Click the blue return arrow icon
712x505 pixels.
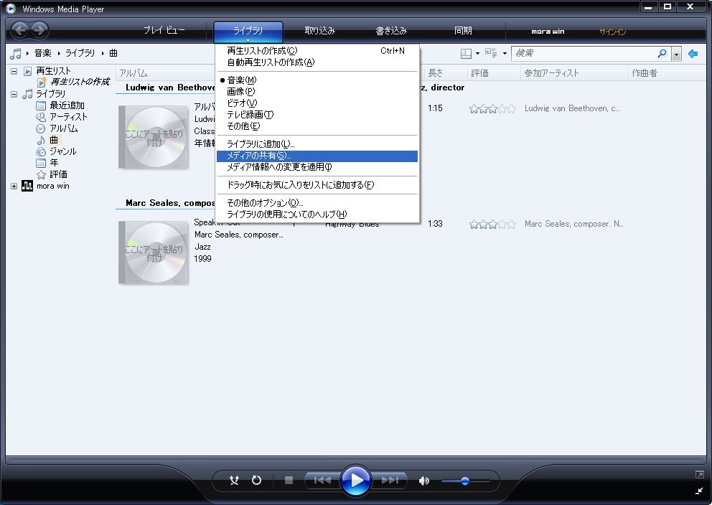[693, 54]
